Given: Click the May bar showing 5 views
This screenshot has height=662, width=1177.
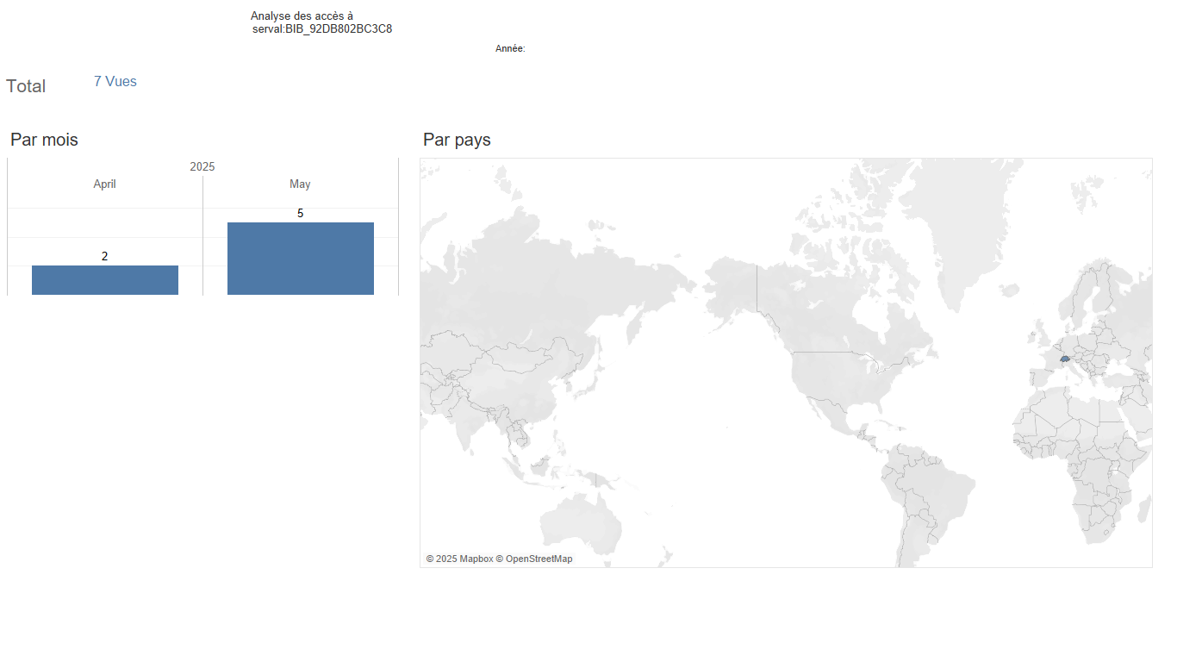Looking at the screenshot, I should pyautogui.click(x=301, y=259).
